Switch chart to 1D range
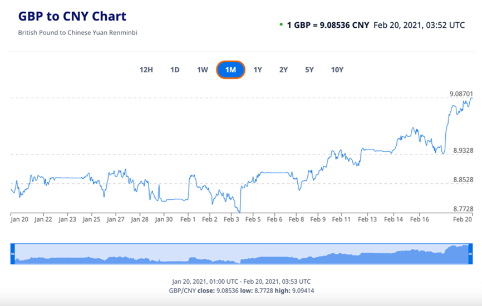This screenshot has height=306, width=482. 175,70
